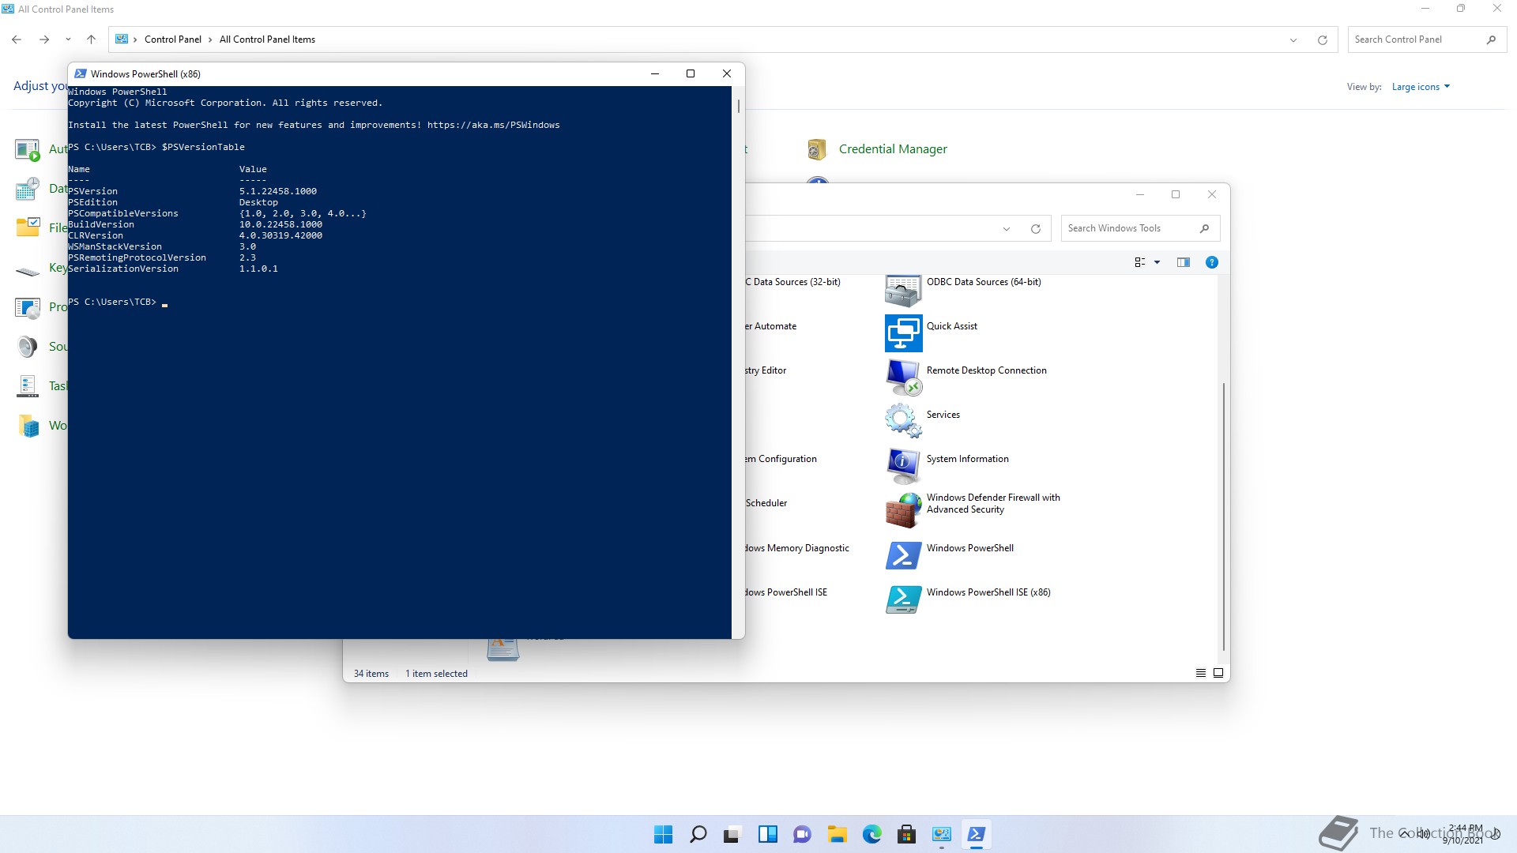Click the Control Panel breadcrumb

[172, 39]
